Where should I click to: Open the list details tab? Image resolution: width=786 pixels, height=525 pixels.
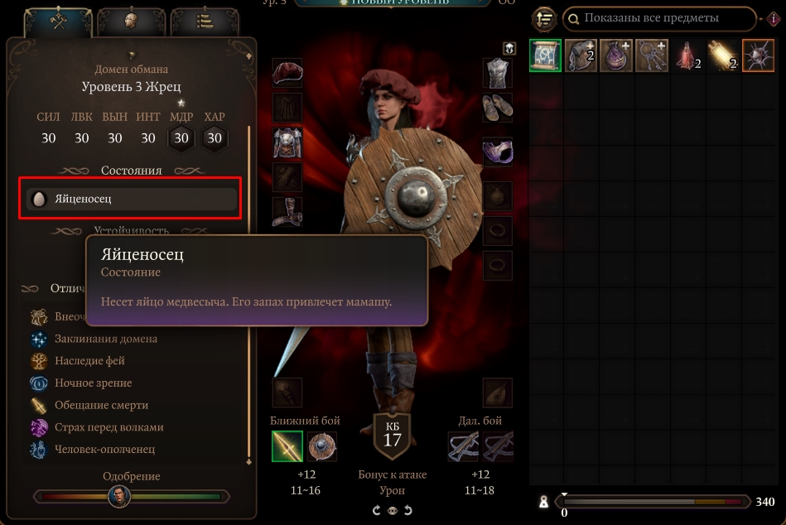click(205, 22)
